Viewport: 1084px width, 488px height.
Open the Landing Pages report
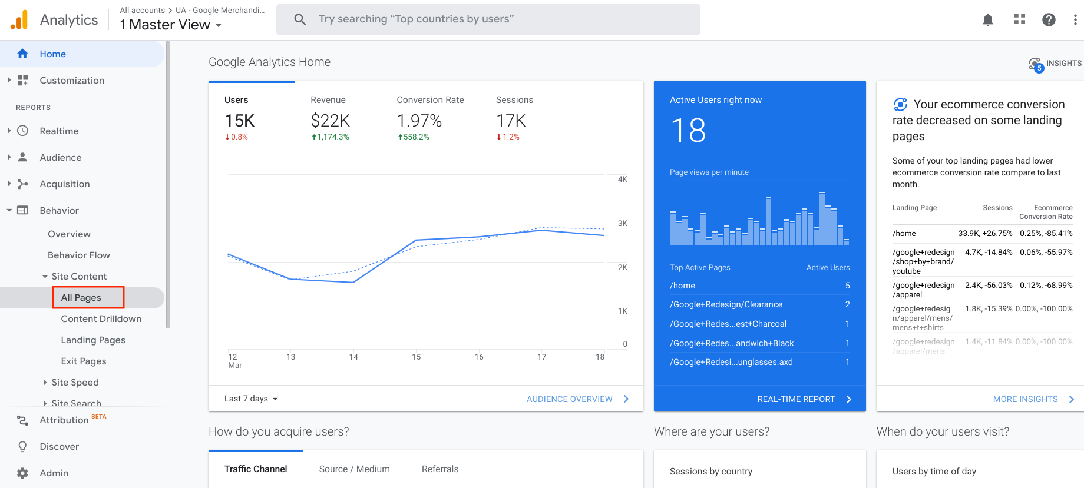coord(93,340)
